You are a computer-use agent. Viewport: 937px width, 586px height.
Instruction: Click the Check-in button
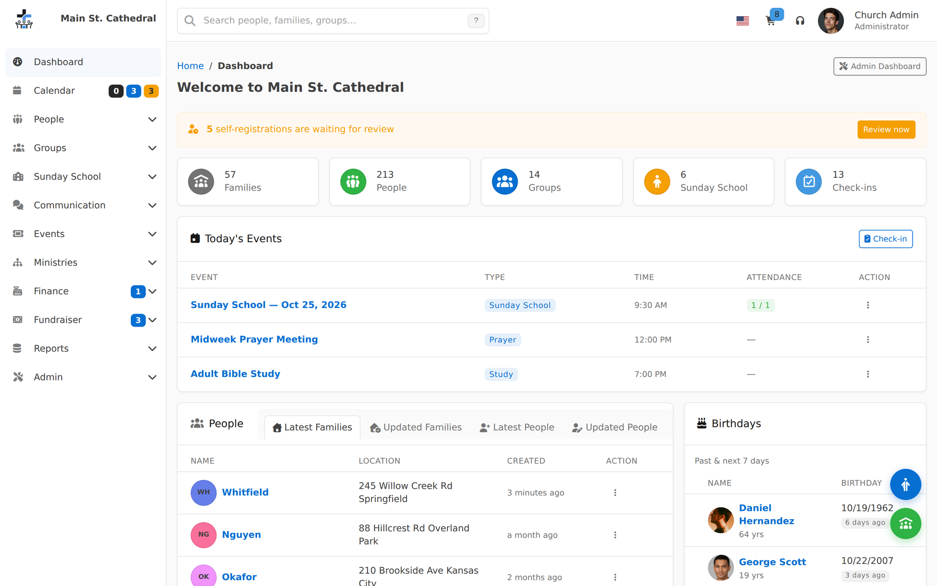tap(885, 239)
